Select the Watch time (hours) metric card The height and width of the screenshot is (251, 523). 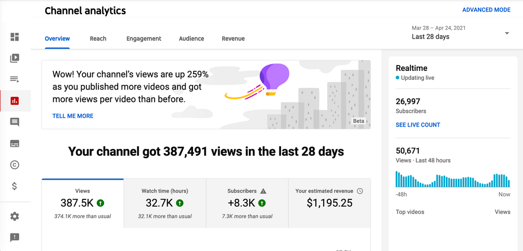(x=165, y=203)
